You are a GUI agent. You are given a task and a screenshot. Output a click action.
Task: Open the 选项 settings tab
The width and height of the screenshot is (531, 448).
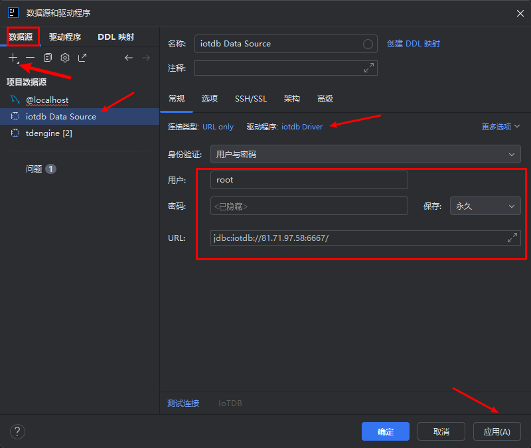(x=210, y=99)
